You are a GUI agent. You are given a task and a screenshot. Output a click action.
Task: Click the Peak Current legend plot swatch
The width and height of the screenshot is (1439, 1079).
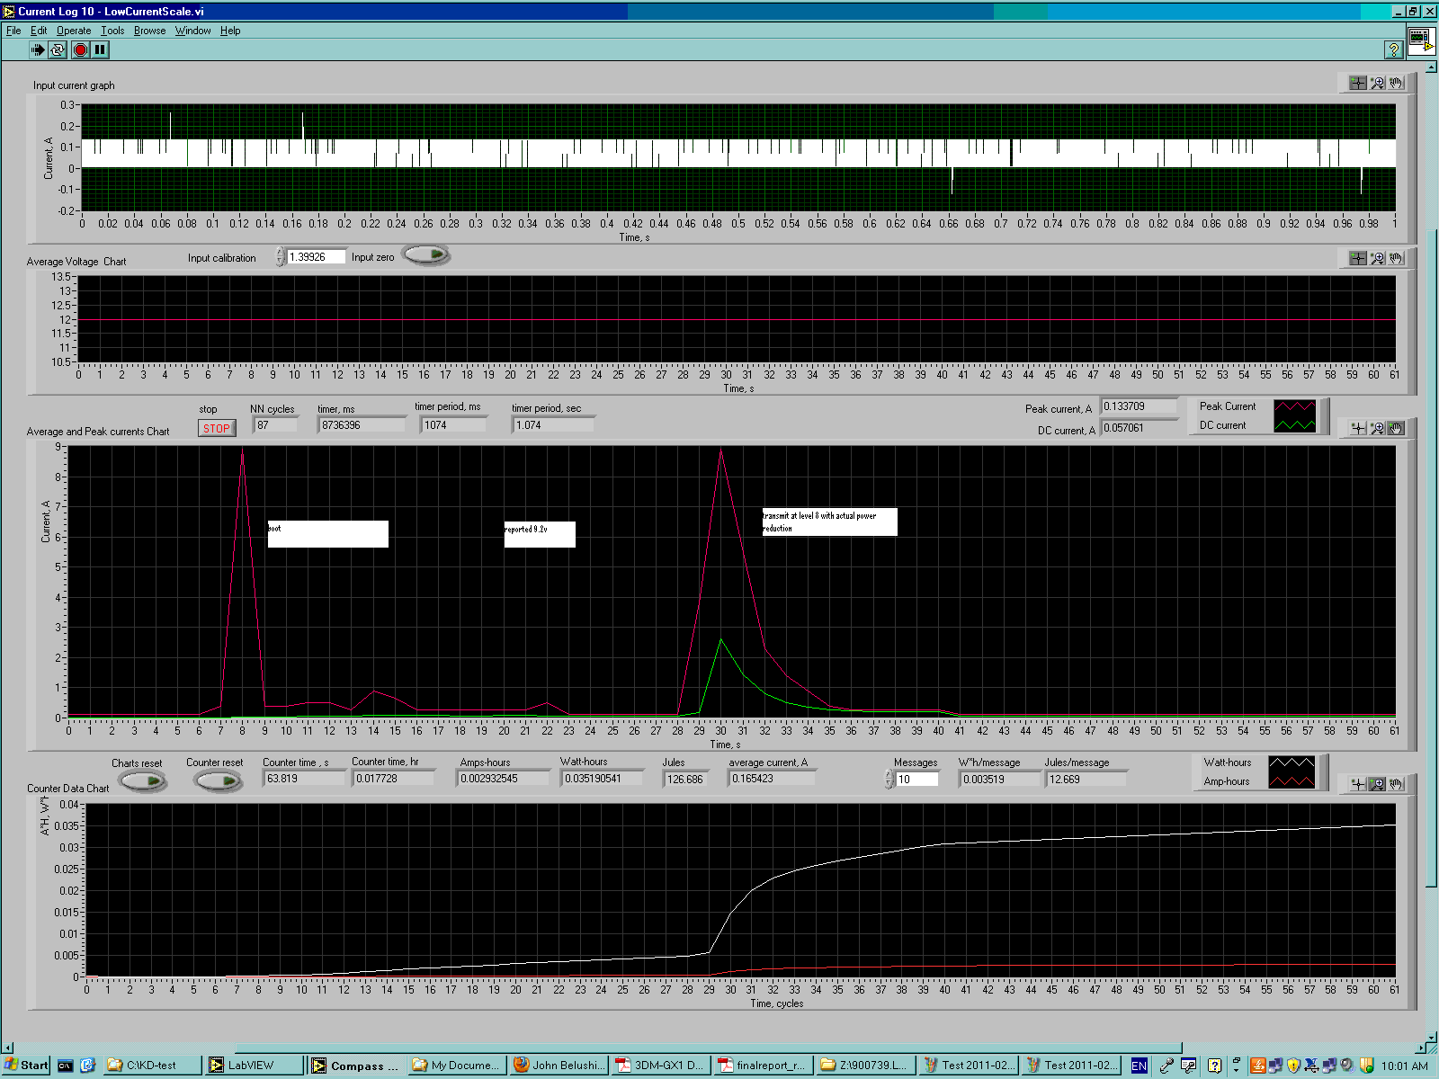[x=1294, y=406]
